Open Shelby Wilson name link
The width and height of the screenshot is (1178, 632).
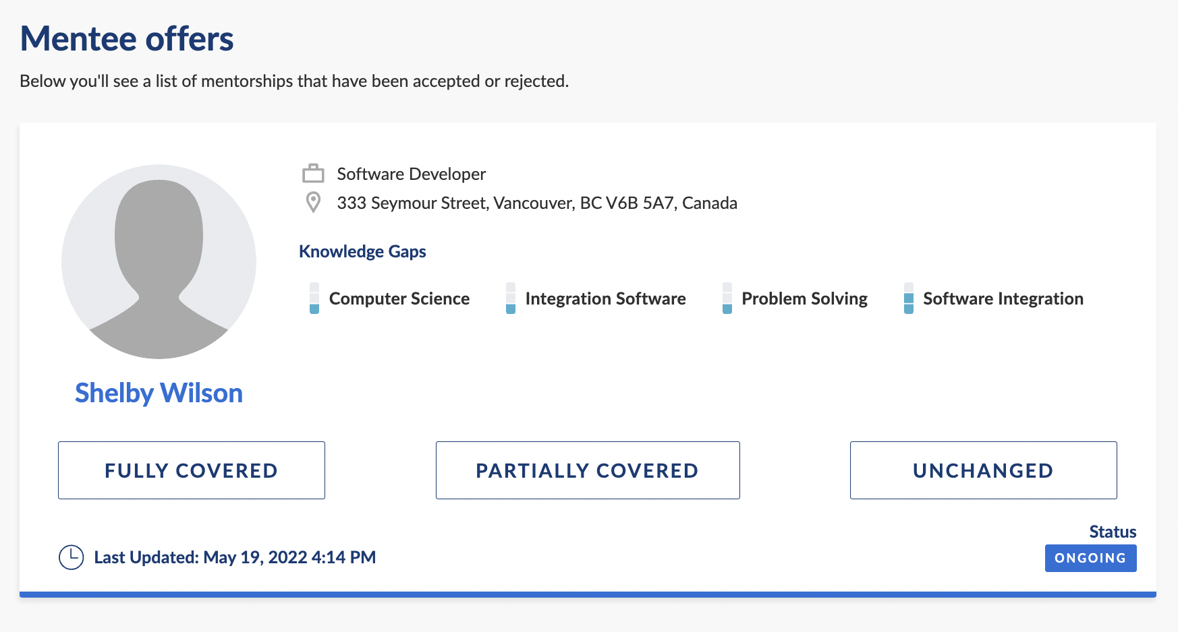point(159,393)
